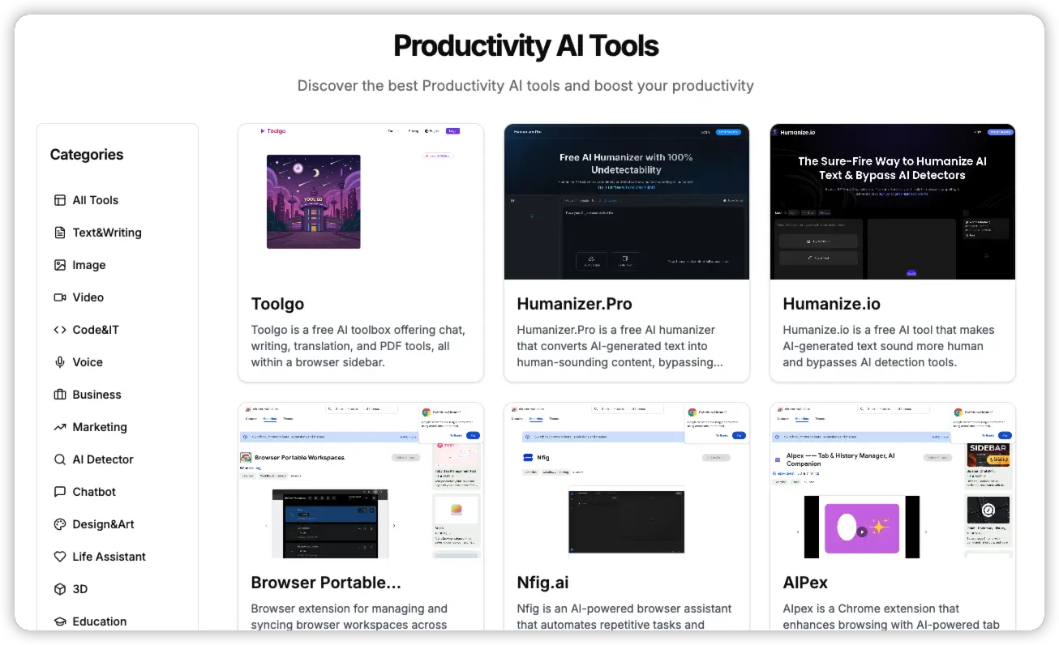The width and height of the screenshot is (1059, 645).
Task: Open the All Tools category
Action: (96, 200)
